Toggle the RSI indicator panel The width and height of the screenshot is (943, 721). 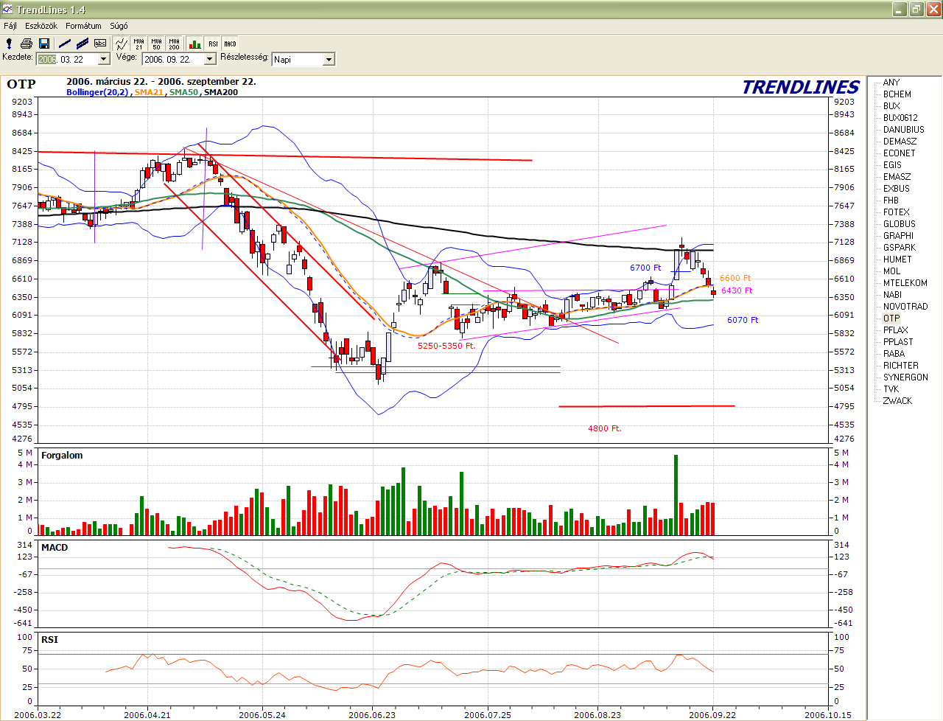[213, 43]
